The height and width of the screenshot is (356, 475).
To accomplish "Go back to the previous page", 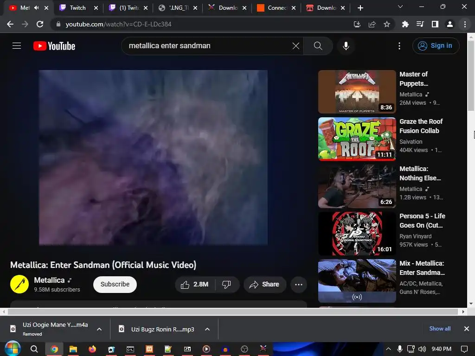I will click(x=10, y=24).
